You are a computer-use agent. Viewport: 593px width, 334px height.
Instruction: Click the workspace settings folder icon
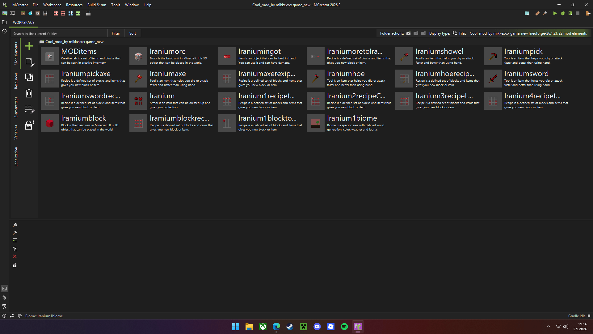[527, 13]
